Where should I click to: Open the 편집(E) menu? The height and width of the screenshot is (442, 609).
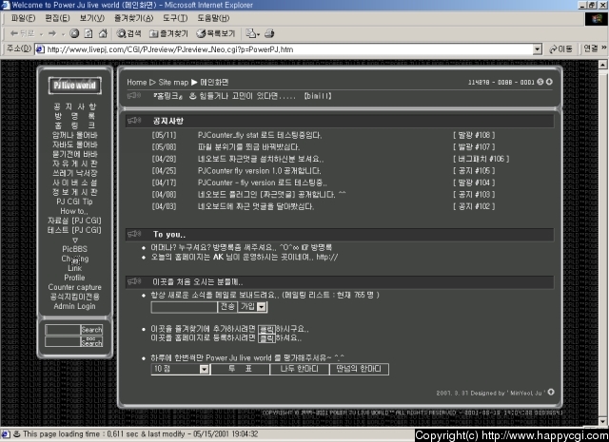click(x=57, y=18)
